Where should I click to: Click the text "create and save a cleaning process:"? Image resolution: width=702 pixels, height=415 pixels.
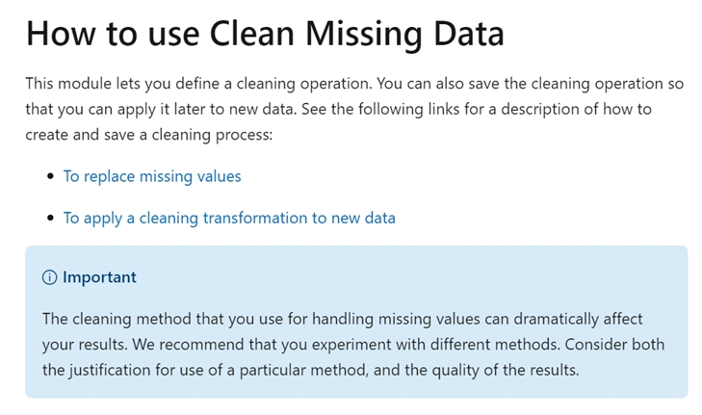point(149,135)
